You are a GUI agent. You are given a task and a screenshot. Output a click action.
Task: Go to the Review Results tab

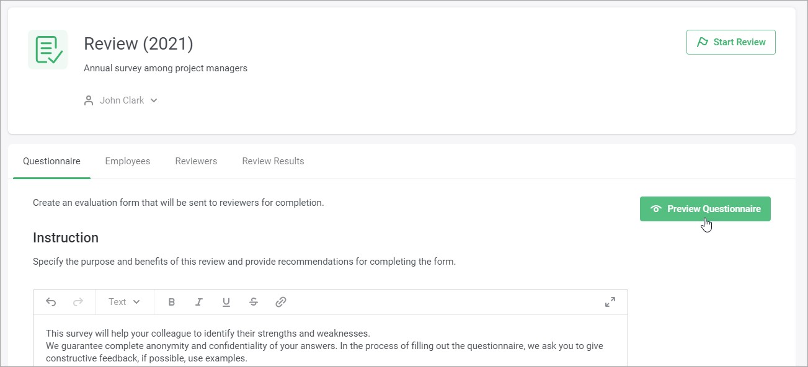[273, 161]
